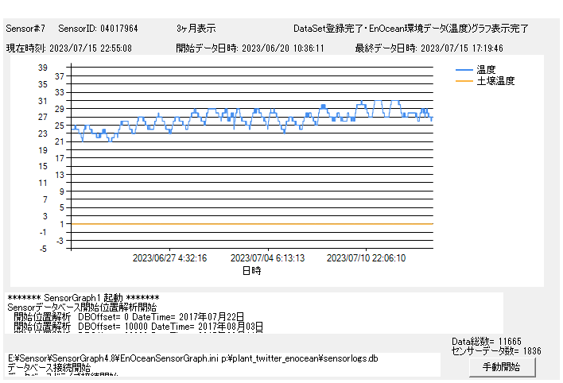Click the 2023/07/04 6:13:13 axis label
This screenshot has height=383, width=563.
tap(267, 258)
